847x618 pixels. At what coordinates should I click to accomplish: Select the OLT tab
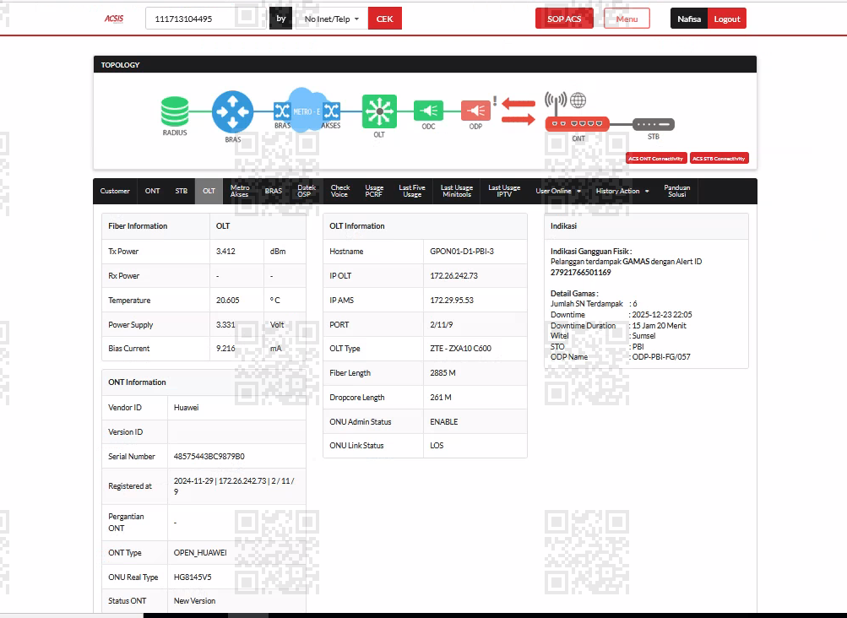[209, 192]
